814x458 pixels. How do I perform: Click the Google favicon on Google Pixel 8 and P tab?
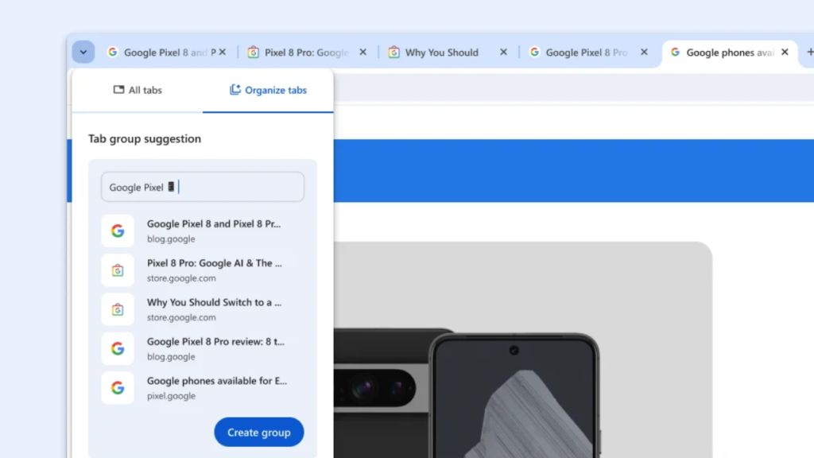(x=112, y=52)
